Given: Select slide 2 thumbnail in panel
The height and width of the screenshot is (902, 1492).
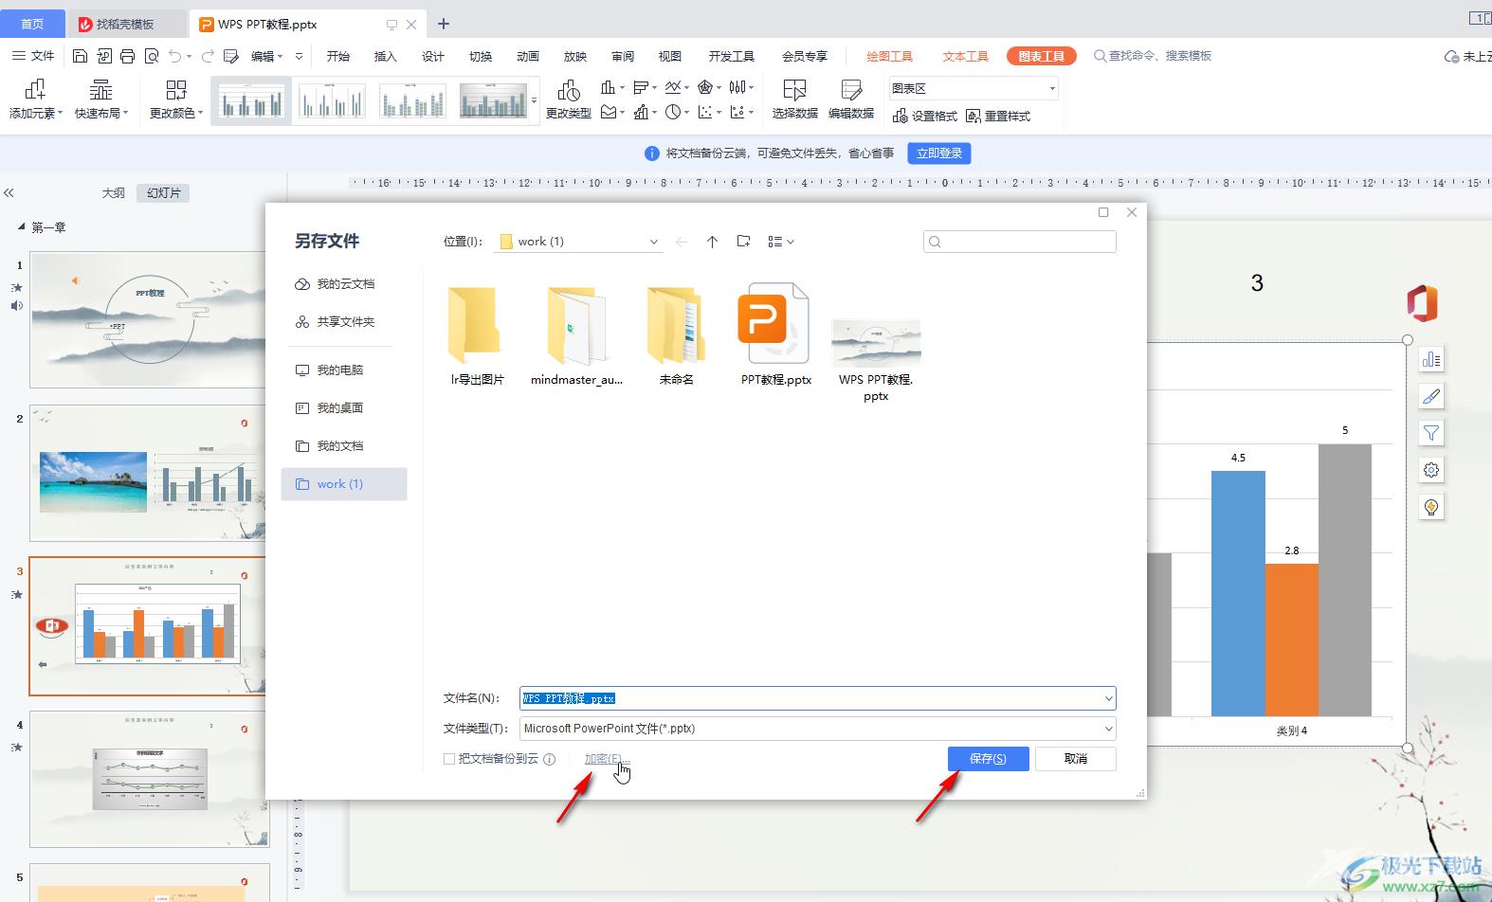Looking at the screenshot, I should click(149, 473).
